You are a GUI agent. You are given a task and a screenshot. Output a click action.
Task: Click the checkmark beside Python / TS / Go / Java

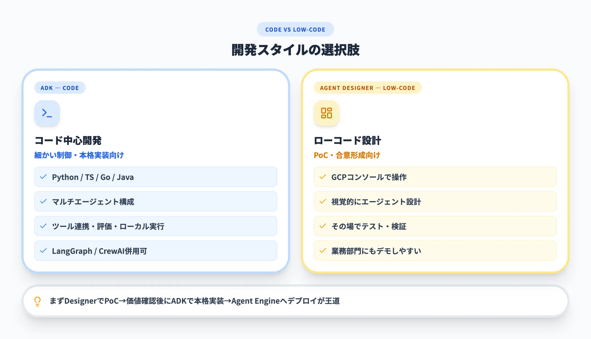(x=44, y=177)
